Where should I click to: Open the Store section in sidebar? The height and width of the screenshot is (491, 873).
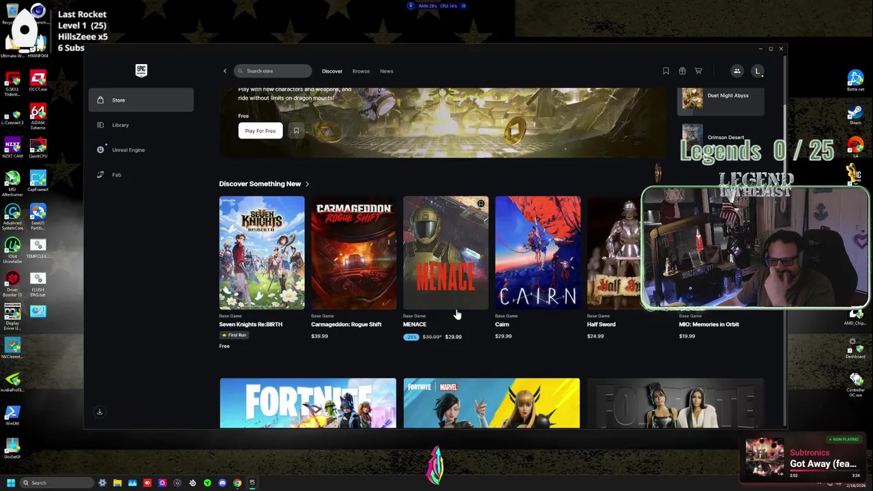point(140,100)
